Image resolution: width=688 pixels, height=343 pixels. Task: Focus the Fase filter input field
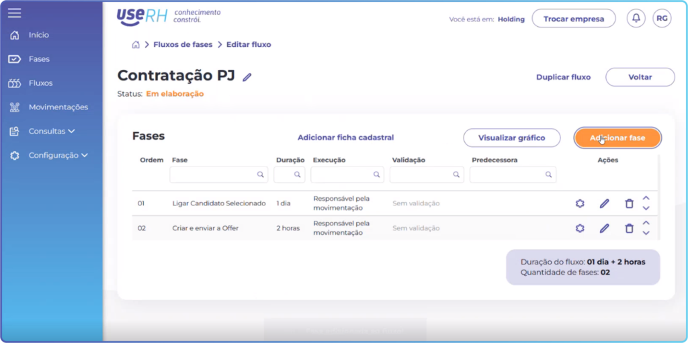[218, 175]
